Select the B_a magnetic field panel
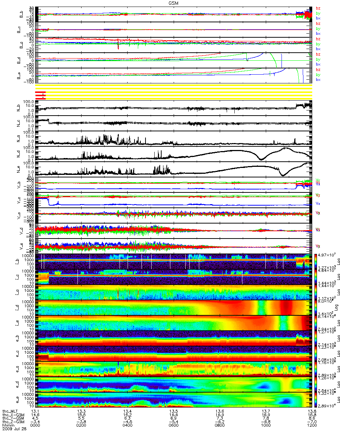This screenshot has width=340, height=439. pyautogui.click(x=174, y=45)
